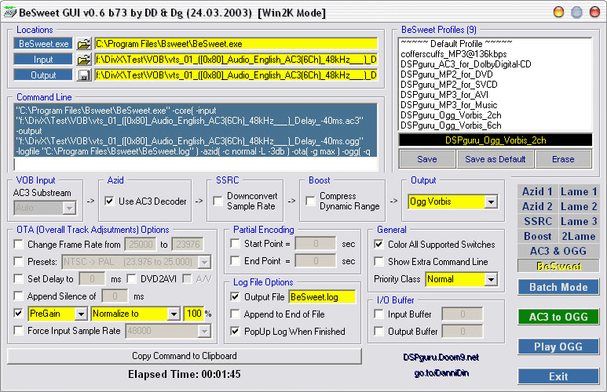Enable Compress Dynamic Range
Screen dimensions: 607x392
coord(310,201)
